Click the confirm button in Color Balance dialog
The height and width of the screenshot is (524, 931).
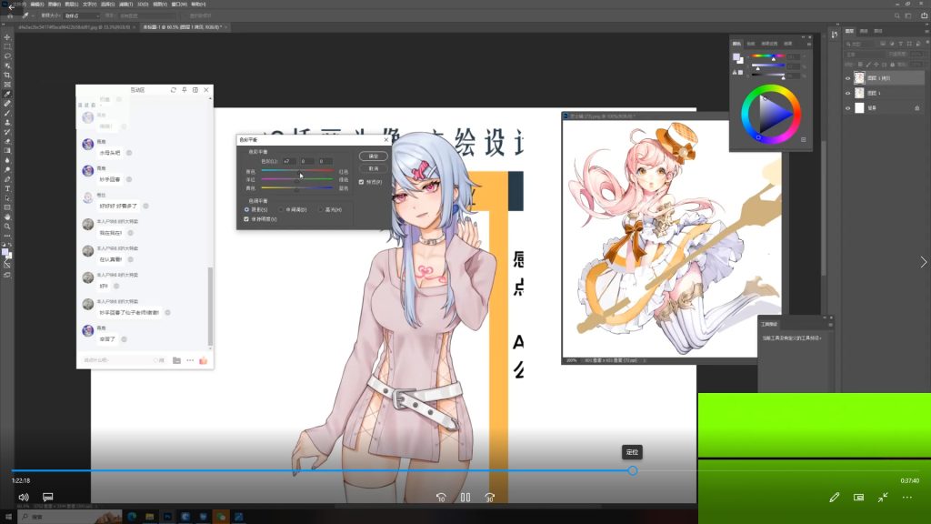373,156
